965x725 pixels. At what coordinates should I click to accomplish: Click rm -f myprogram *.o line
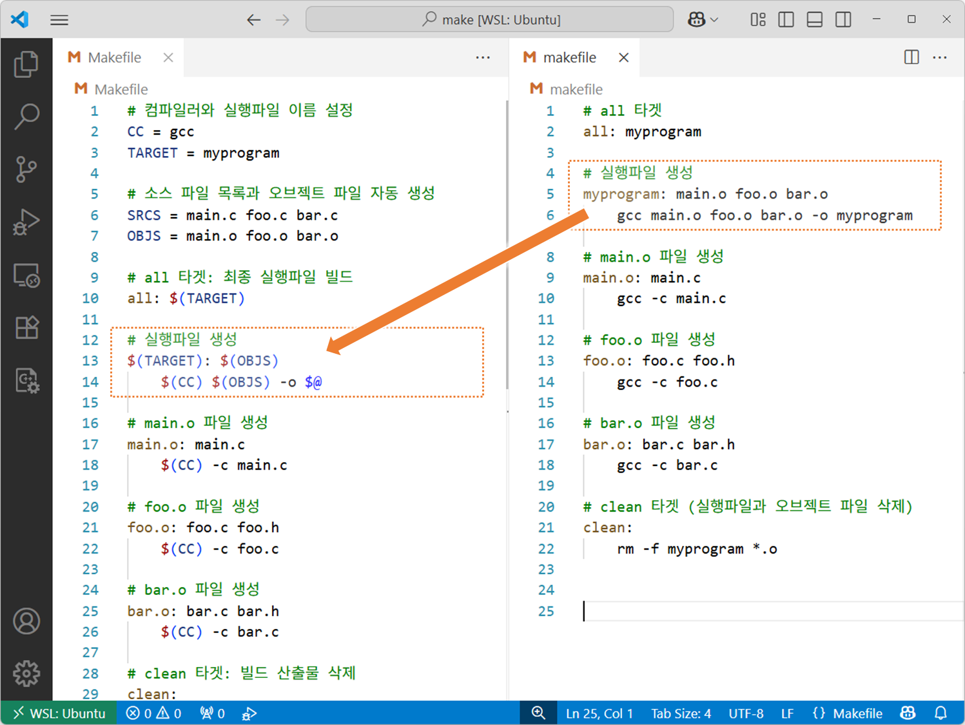[x=697, y=549]
